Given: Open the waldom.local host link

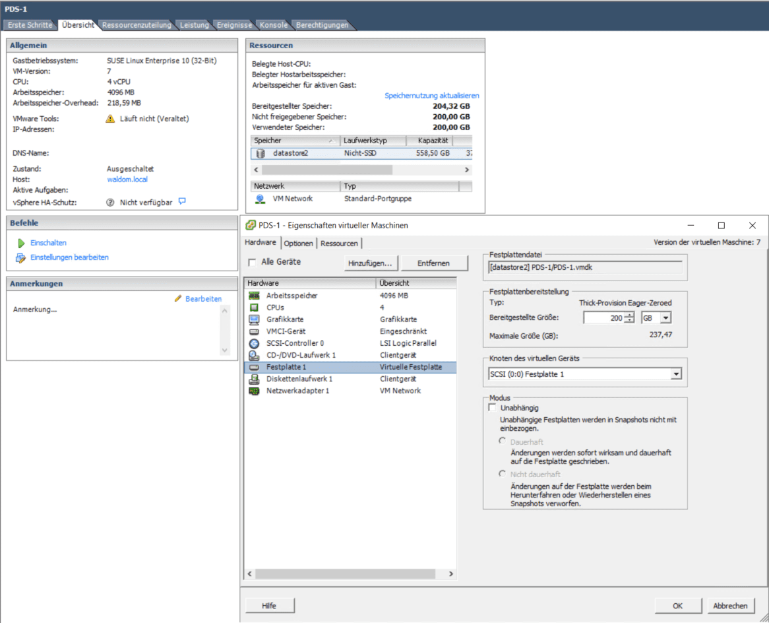Looking at the screenshot, I should coord(127,180).
